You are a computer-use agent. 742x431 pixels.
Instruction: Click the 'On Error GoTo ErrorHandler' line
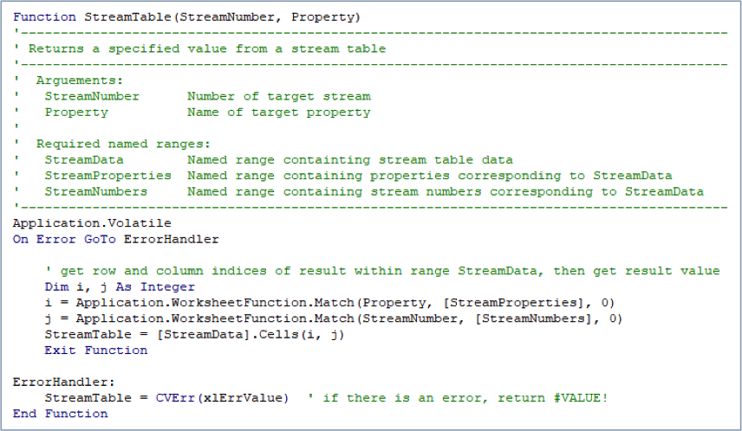[x=116, y=239]
